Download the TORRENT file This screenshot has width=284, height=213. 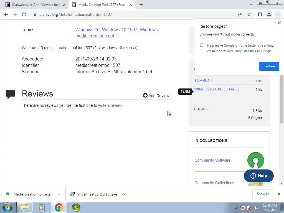tap(203, 81)
